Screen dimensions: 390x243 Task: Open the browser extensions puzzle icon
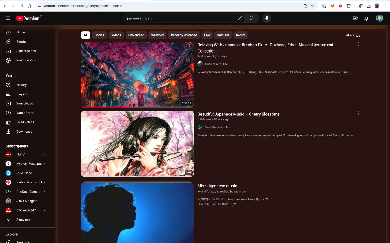pos(349,6)
